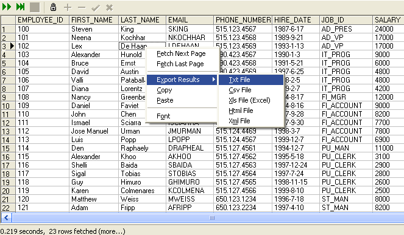The width and height of the screenshot is (404, 235).
Task: Select row number 3 with current-row arrow
Action: point(8,46)
